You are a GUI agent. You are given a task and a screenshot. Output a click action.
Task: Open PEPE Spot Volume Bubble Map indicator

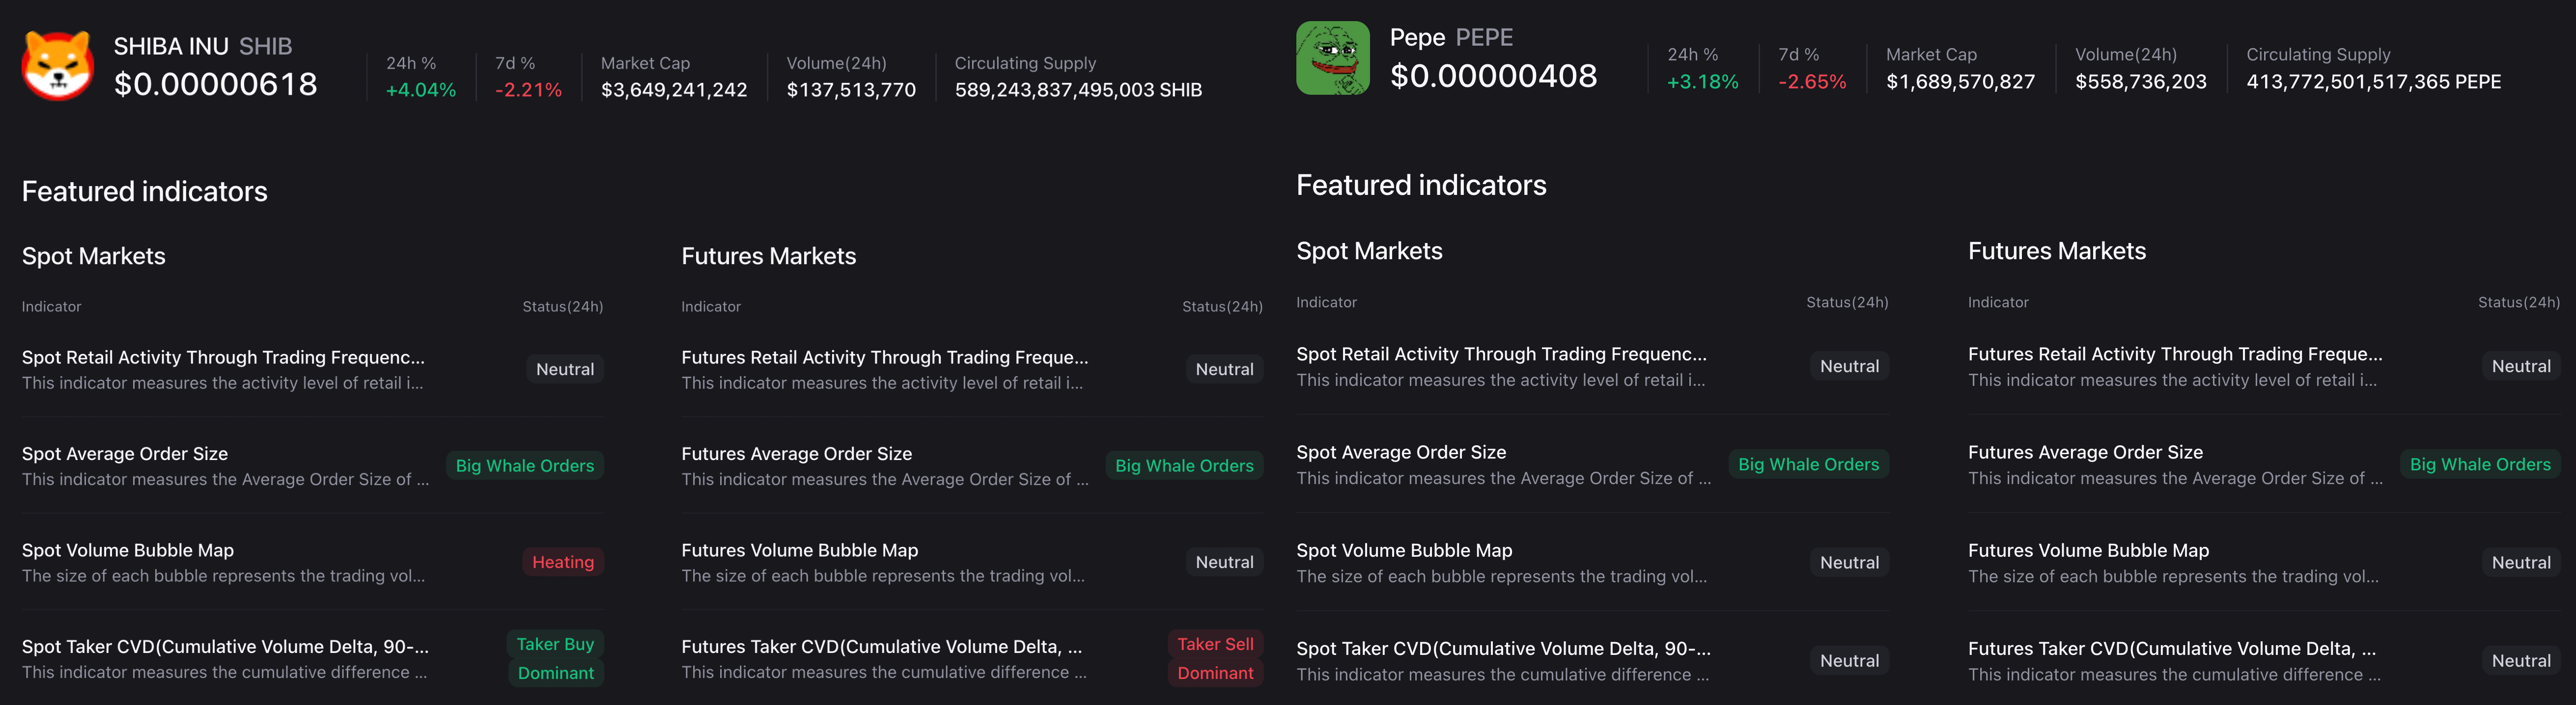click(1403, 550)
